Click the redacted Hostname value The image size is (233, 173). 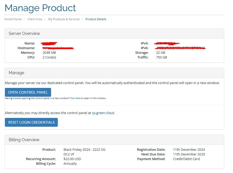point(58,48)
